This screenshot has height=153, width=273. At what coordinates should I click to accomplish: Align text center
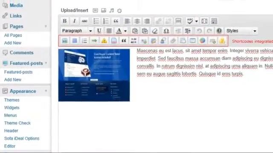tap(137, 21)
